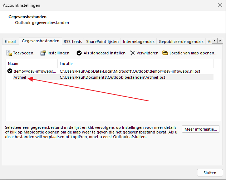Click the Als standaard instellen checkmark icon
226x180 pixels.
coord(79,53)
